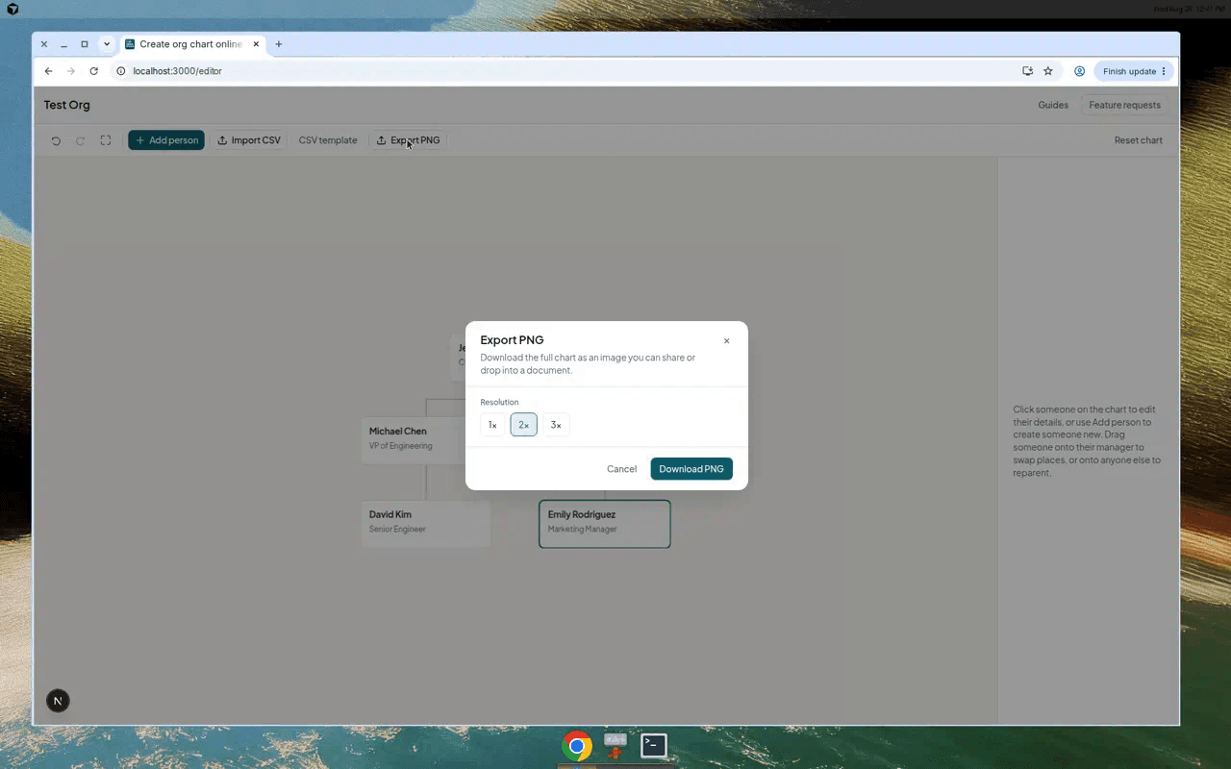
Task: Open the browser profile icon
Action: tap(1079, 71)
